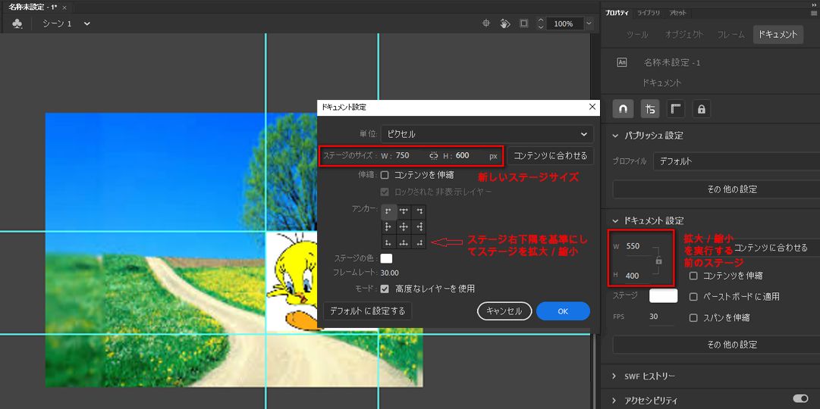Click the clip content outside stage icon
The image size is (820, 409).
(x=523, y=23)
